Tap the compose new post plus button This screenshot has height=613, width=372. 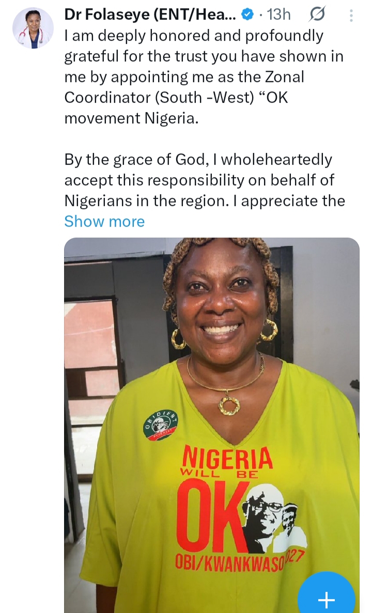click(x=327, y=599)
